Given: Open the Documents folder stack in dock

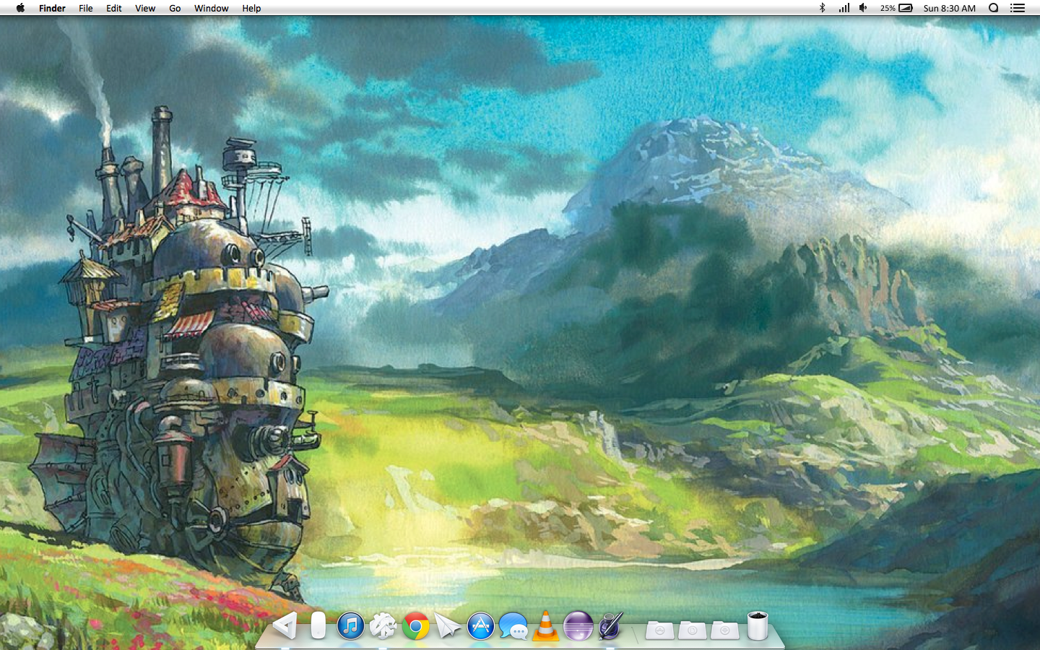Looking at the screenshot, I should point(692,630).
